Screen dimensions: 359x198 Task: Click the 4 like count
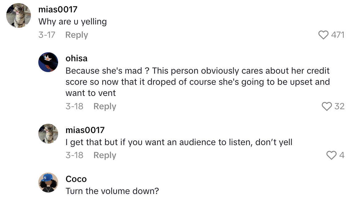tap(342, 155)
